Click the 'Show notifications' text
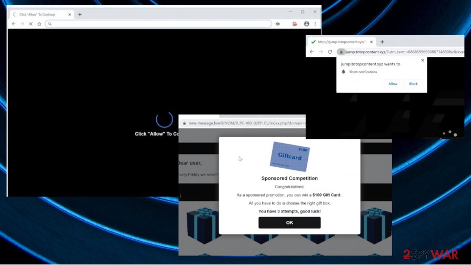 [x=363, y=72]
